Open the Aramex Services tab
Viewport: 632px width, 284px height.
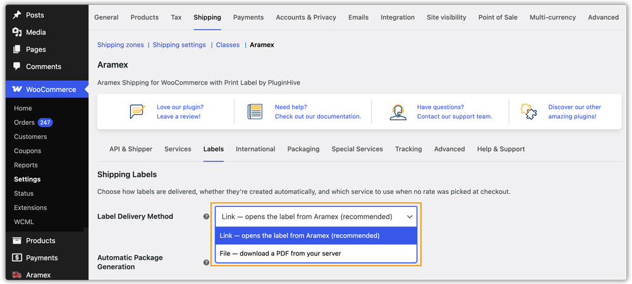pos(178,149)
